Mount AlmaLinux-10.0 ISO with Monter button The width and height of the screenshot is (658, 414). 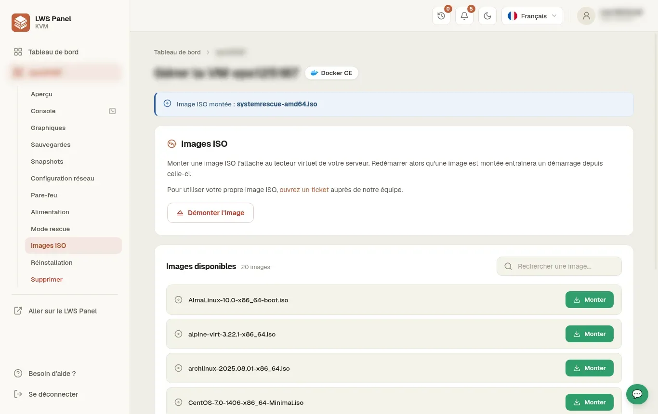(x=590, y=300)
